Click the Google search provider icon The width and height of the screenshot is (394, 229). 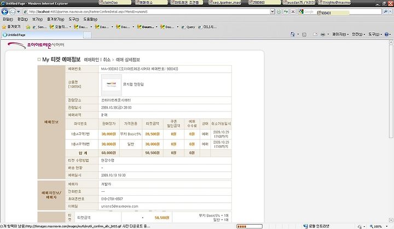[x=301, y=11]
